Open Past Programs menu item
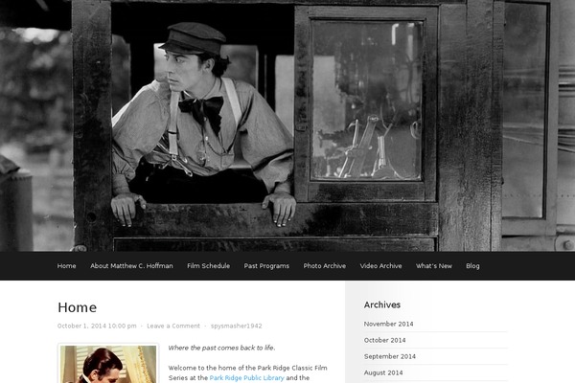Viewport: 575px width, 383px height. tap(266, 266)
